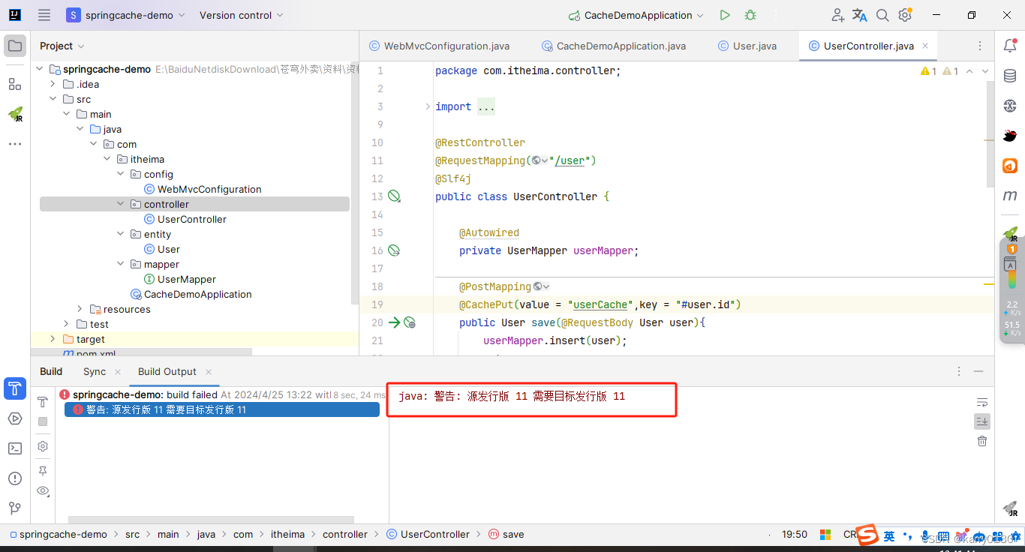
Task: Collapse the config package
Action: pos(121,174)
